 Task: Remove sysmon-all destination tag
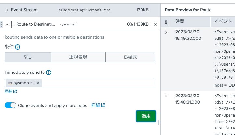[x=38, y=83]
